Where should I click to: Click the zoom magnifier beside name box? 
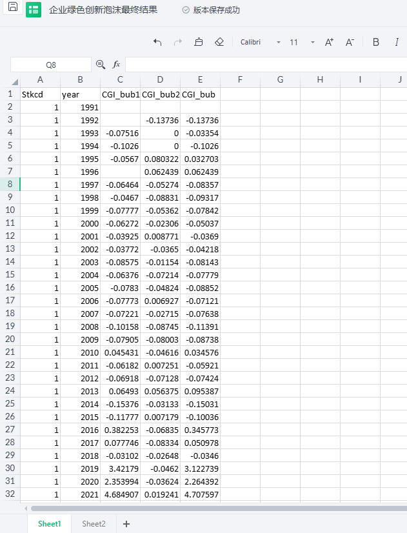[100, 65]
